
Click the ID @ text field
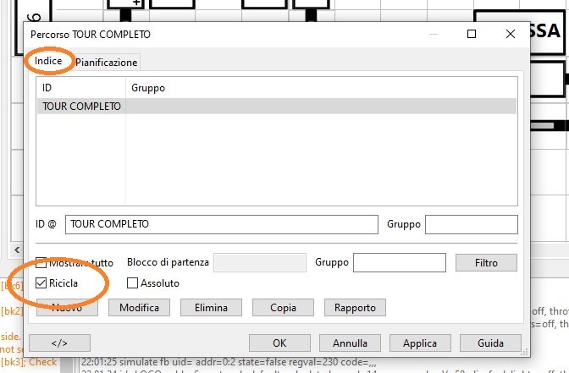pyautogui.click(x=221, y=224)
